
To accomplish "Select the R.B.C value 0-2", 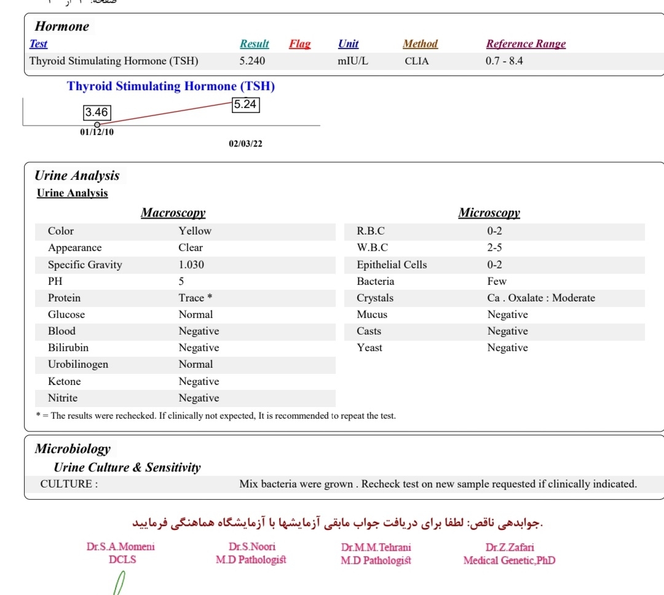I will point(494,231).
